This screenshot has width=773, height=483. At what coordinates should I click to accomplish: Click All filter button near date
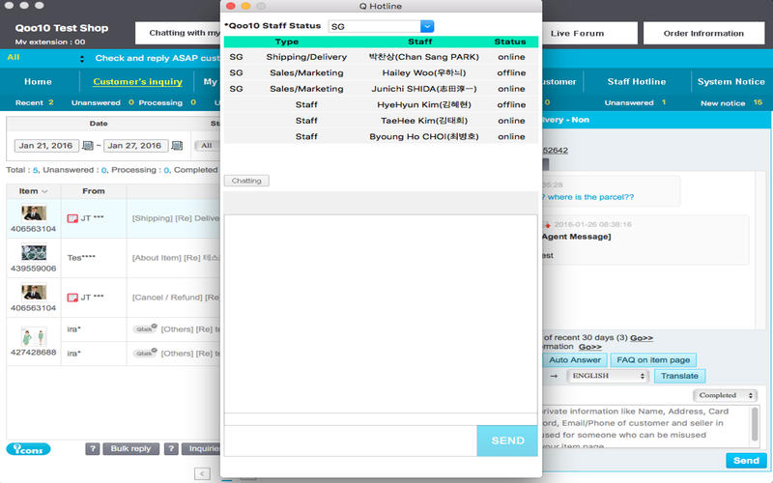coord(207,146)
